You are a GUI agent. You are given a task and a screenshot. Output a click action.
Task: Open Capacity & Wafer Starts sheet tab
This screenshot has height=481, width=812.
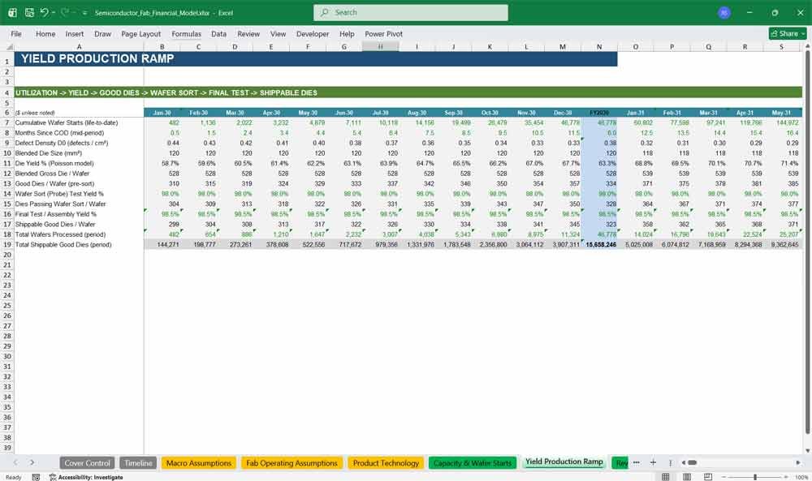coord(473,463)
